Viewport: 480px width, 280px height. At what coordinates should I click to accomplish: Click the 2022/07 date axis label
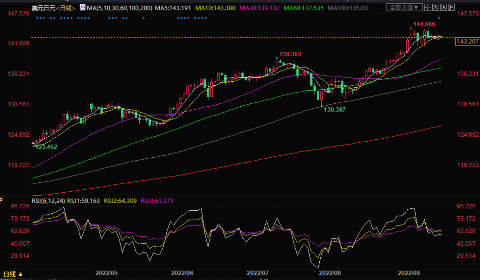pos(258,273)
